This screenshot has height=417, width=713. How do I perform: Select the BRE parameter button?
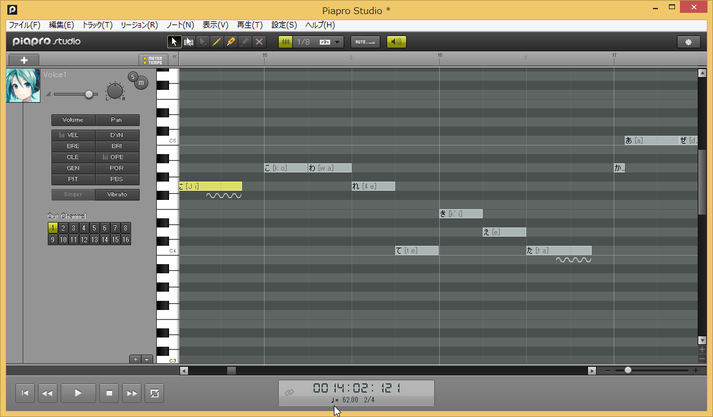click(x=73, y=146)
